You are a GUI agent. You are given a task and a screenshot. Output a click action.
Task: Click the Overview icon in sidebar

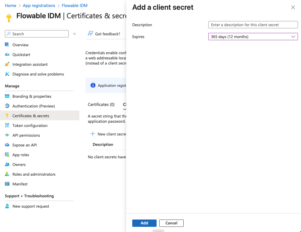(x=7, y=45)
